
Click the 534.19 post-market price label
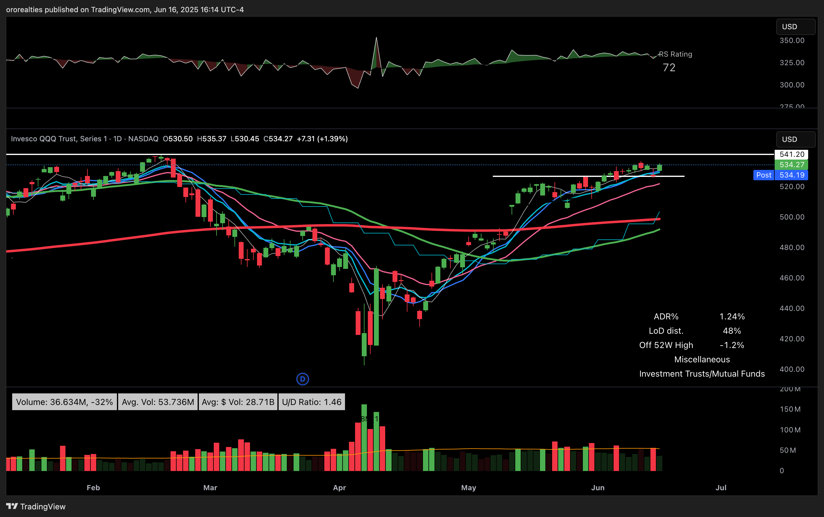click(x=791, y=175)
